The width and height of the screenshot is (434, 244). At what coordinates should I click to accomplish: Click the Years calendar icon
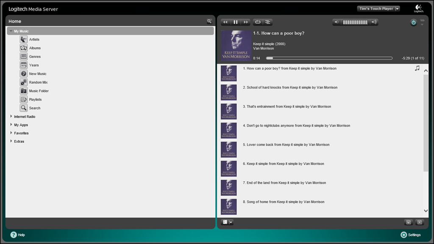[24, 65]
